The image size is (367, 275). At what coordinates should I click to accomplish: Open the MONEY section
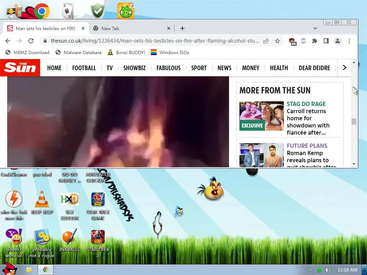click(251, 68)
